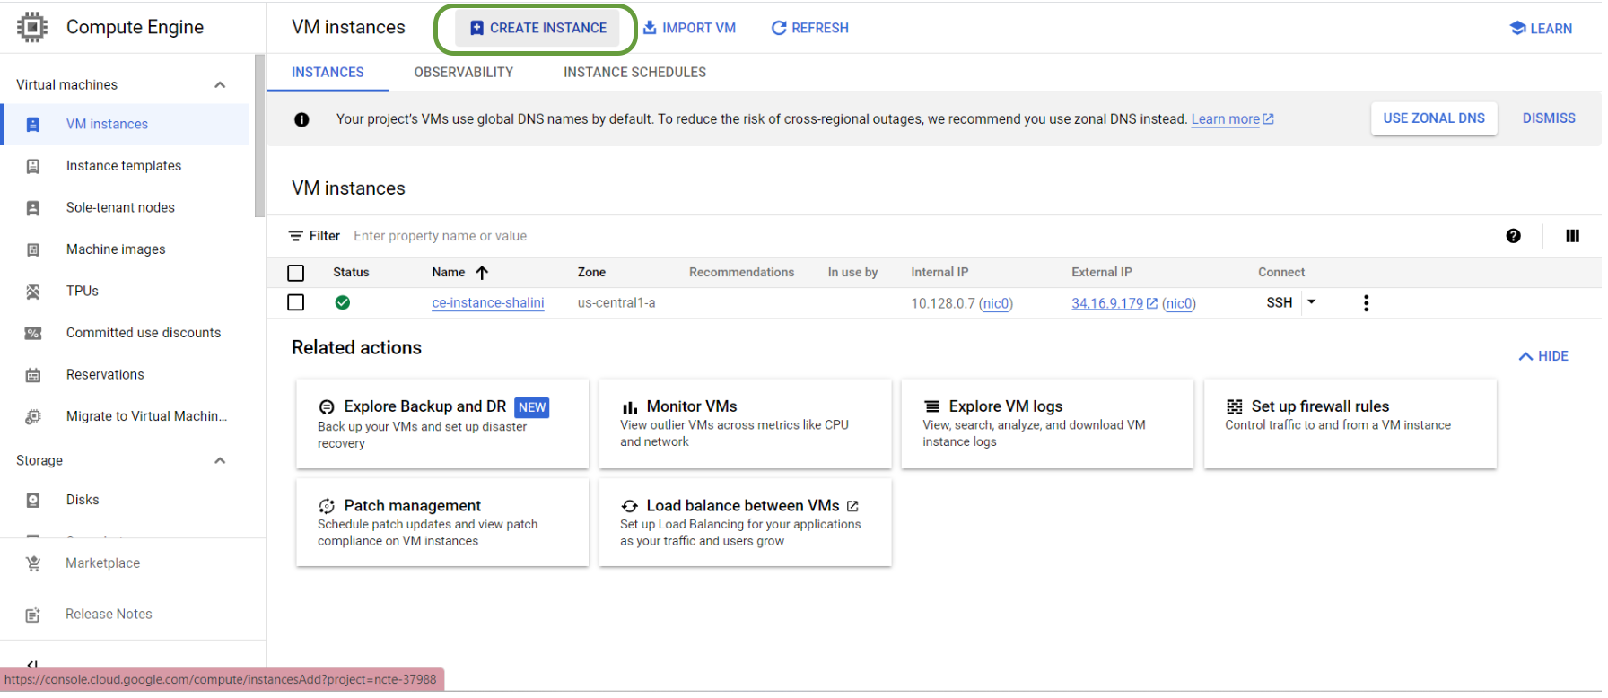Go to Reservations page
Screen dimensions: 1608x698
[x=105, y=374]
